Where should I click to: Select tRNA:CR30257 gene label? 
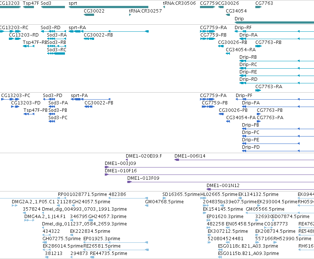click(x=145, y=11)
